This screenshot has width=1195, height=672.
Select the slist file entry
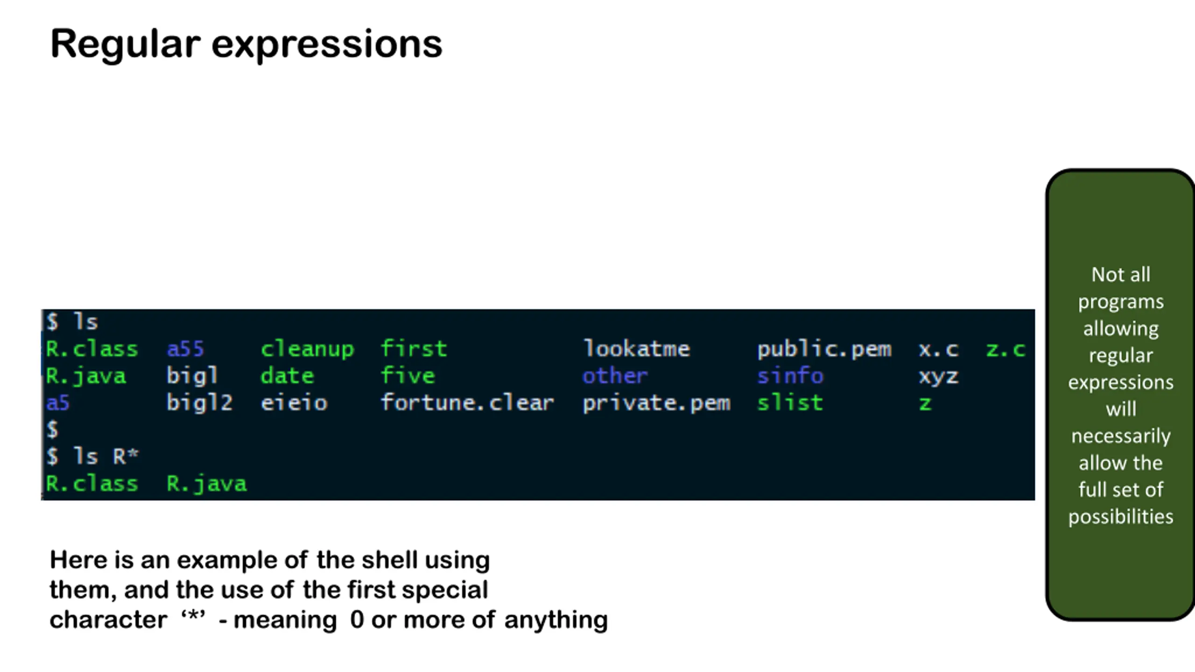(x=790, y=403)
